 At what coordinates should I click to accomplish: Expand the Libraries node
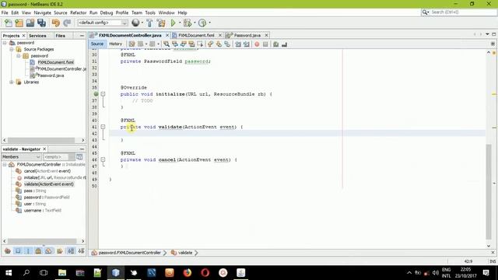12,82
